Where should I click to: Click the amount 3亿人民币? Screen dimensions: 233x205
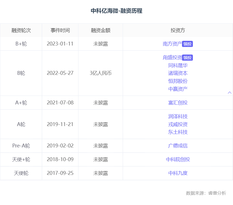click(x=101, y=73)
